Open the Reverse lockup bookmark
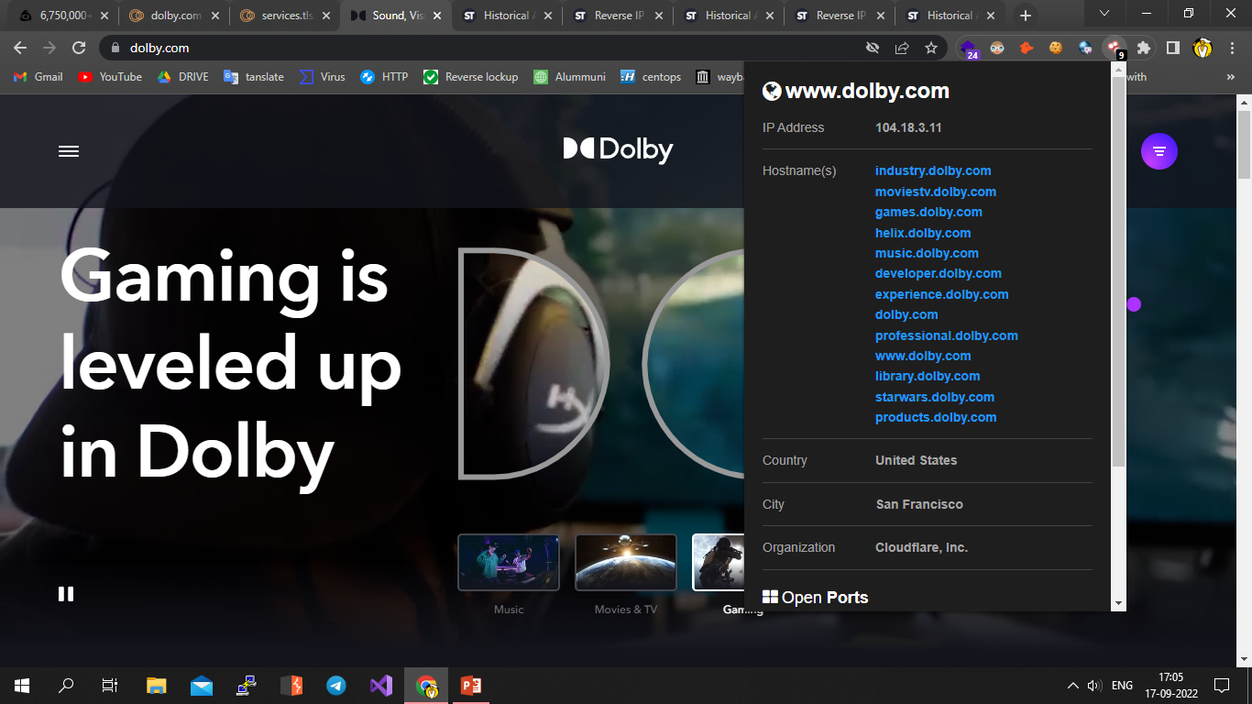The image size is (1252, 704). 471,77
